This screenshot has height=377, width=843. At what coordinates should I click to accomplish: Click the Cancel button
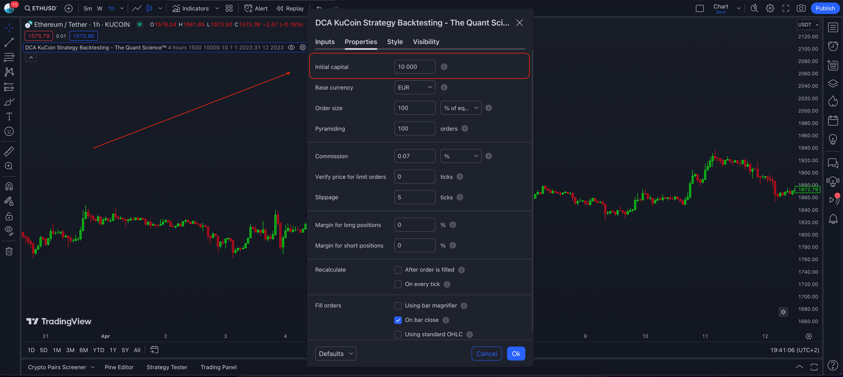[x=486, y=354]
